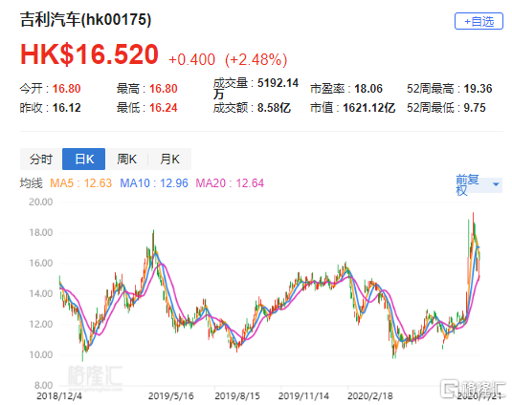This screenshot has height=405, width=512.
Task: Click the 2019/11/14 date axis label
Action: (x=303, y=396)
